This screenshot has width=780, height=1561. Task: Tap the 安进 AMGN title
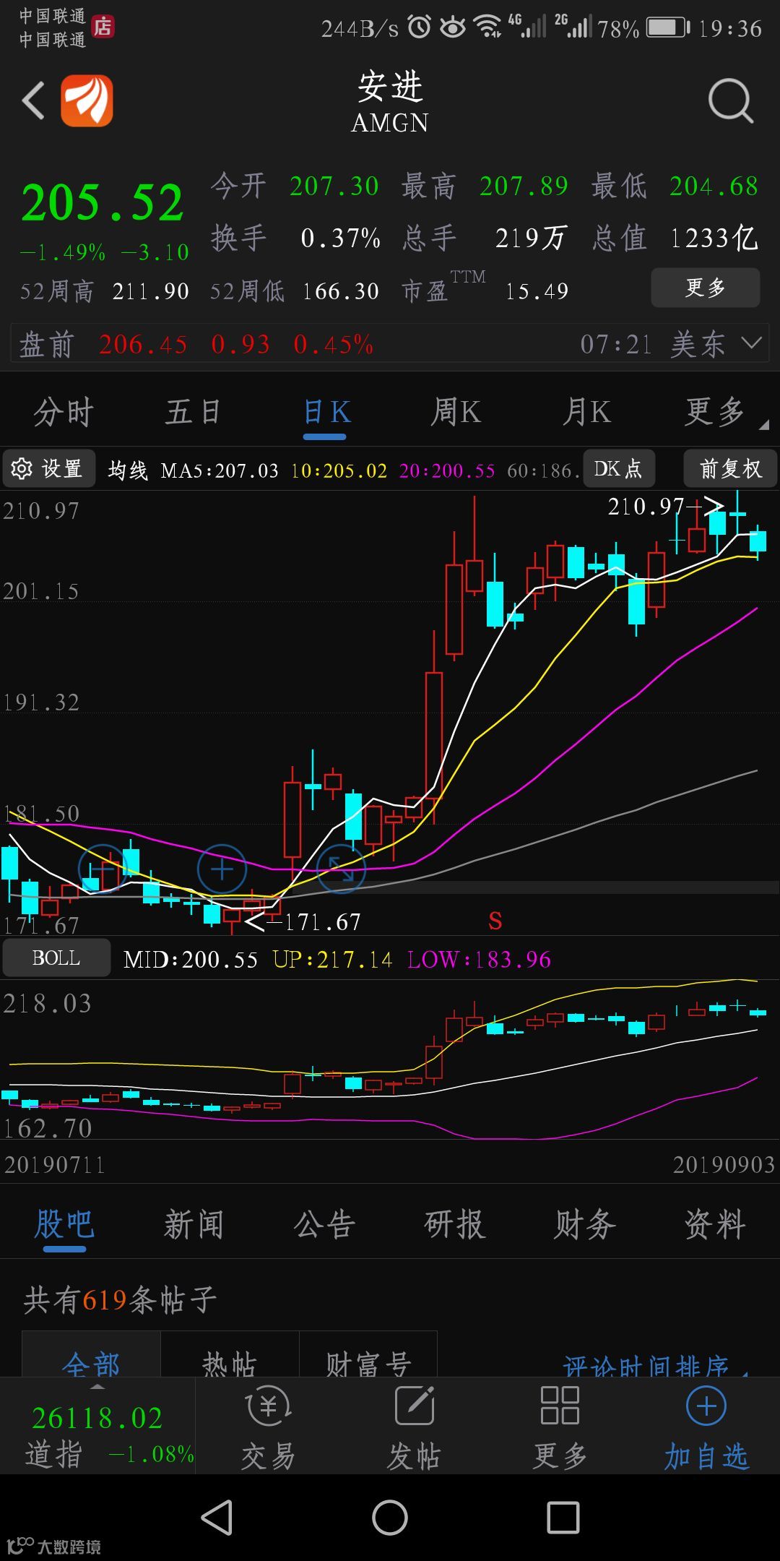click(390, 102)
